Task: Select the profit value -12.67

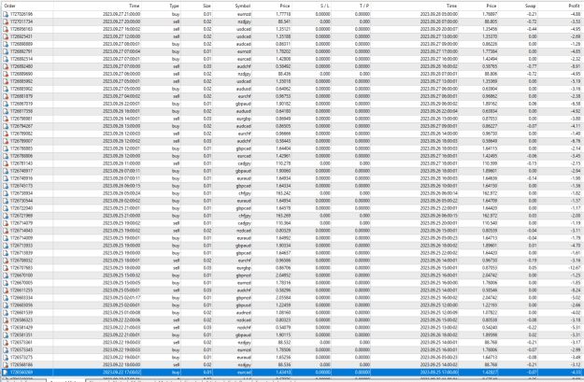Action: (574, 268)
